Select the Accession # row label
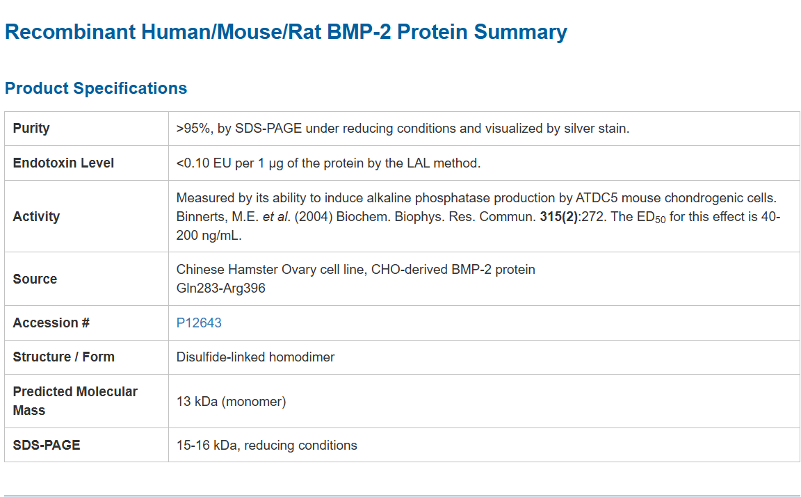 click(x=51, y=323)
